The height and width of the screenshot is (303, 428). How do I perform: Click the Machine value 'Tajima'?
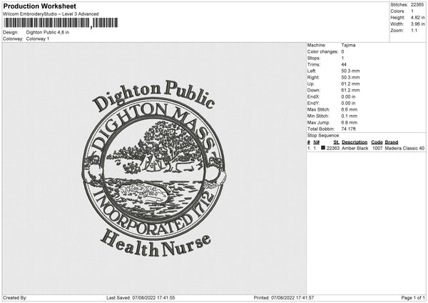click(x=348, y=45)
